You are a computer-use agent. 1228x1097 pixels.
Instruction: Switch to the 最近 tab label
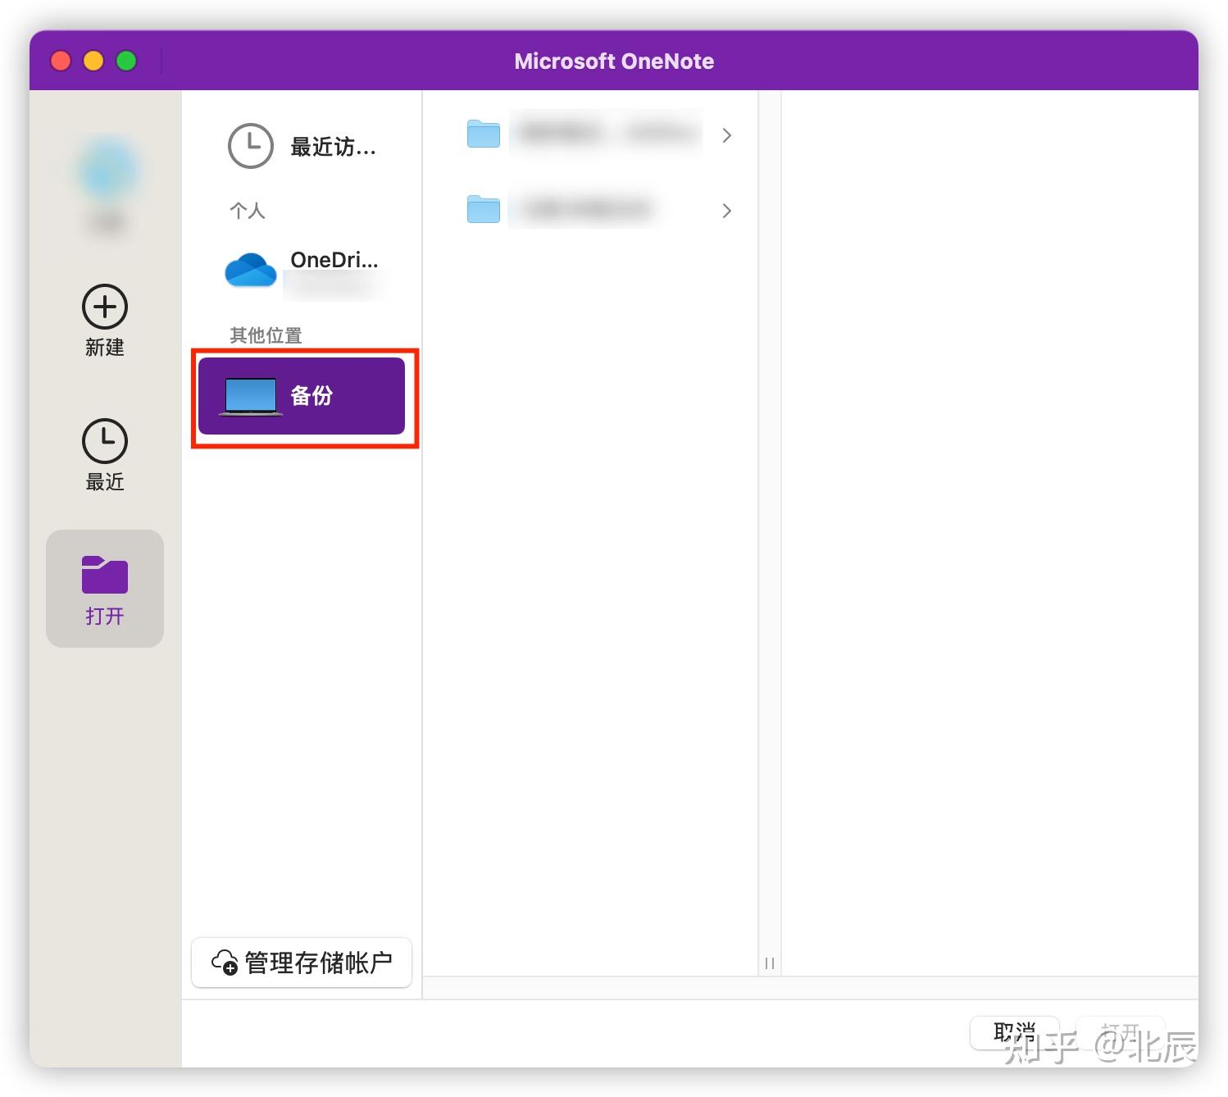point(105,481)
